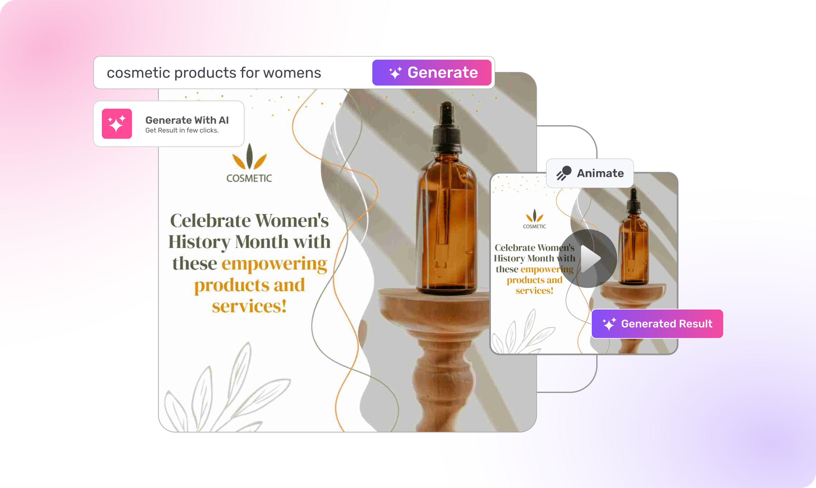Screen dimensions: 816x488
Task: Click the sparkle icon inside the Generate button
Action: 395,73
